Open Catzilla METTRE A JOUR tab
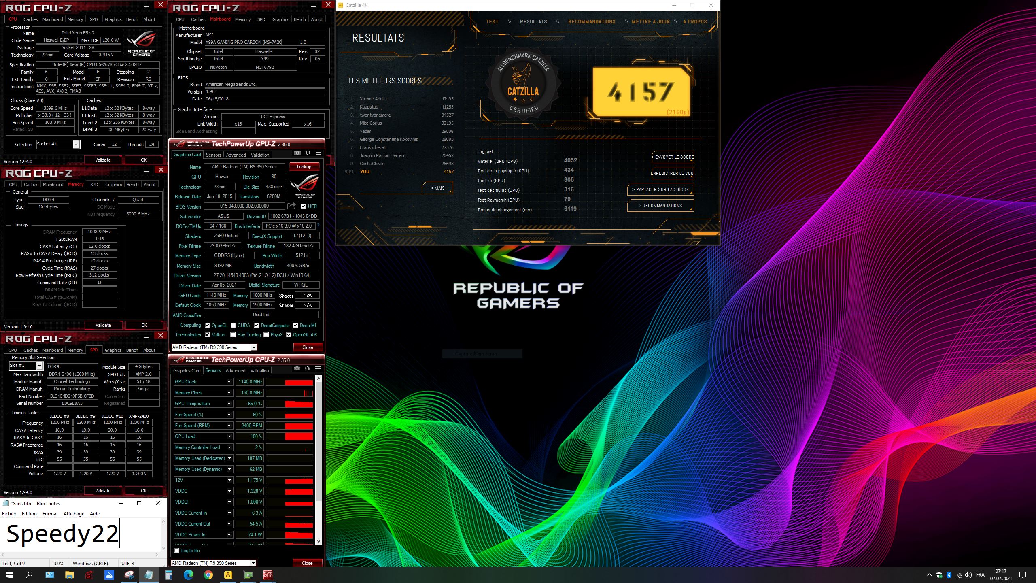This screenshot has width=1036, height=583. click(x=651, y=22)
